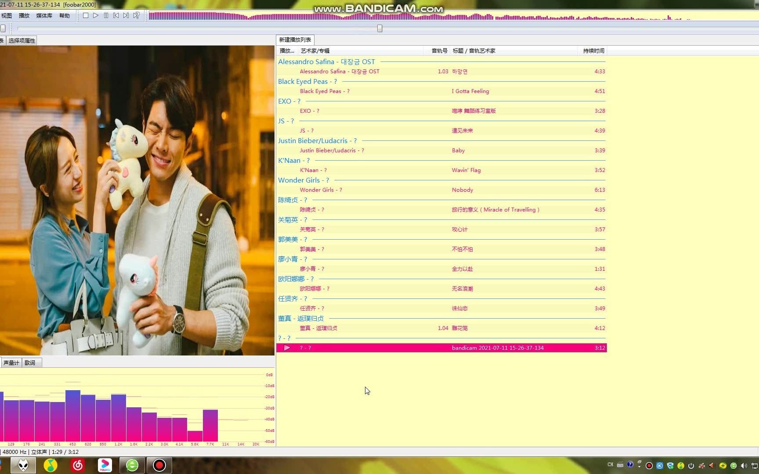Click the Kugou K tray icon

click(x=660, y=466)
